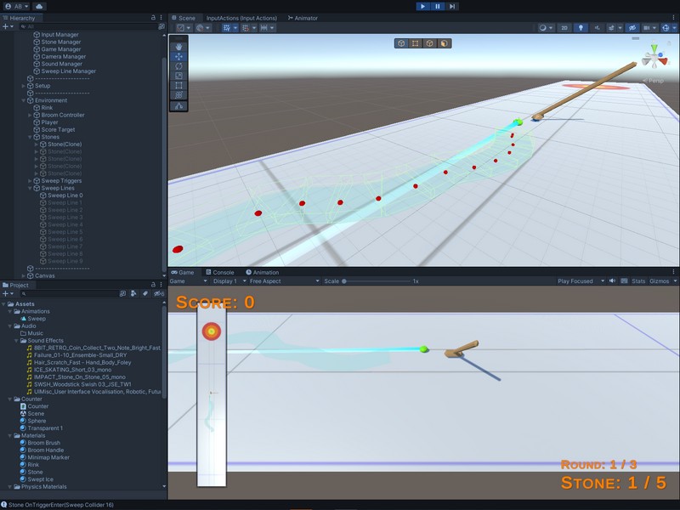Click the scene orientation gizmo

(x=654, y=59)
